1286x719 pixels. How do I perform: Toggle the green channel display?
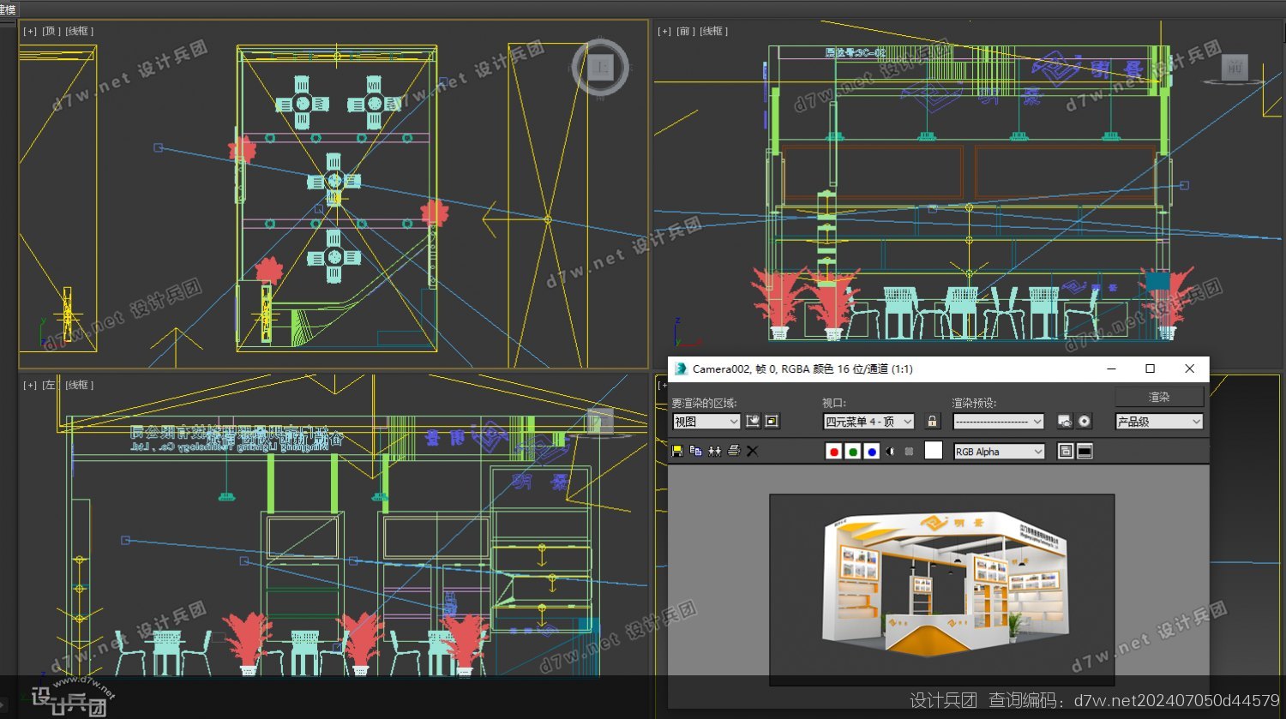coord(852,452)
